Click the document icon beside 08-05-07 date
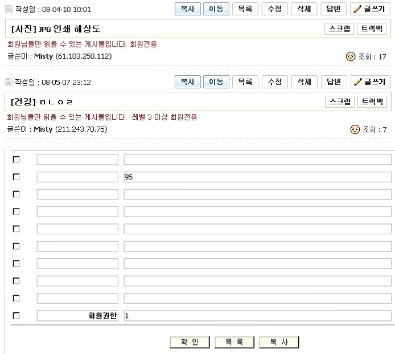Image resolution: width=395 pixels, height=354 pixels. point(9,82)
